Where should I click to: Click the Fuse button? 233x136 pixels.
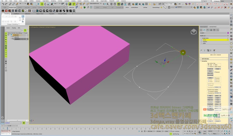coord(218,100)
